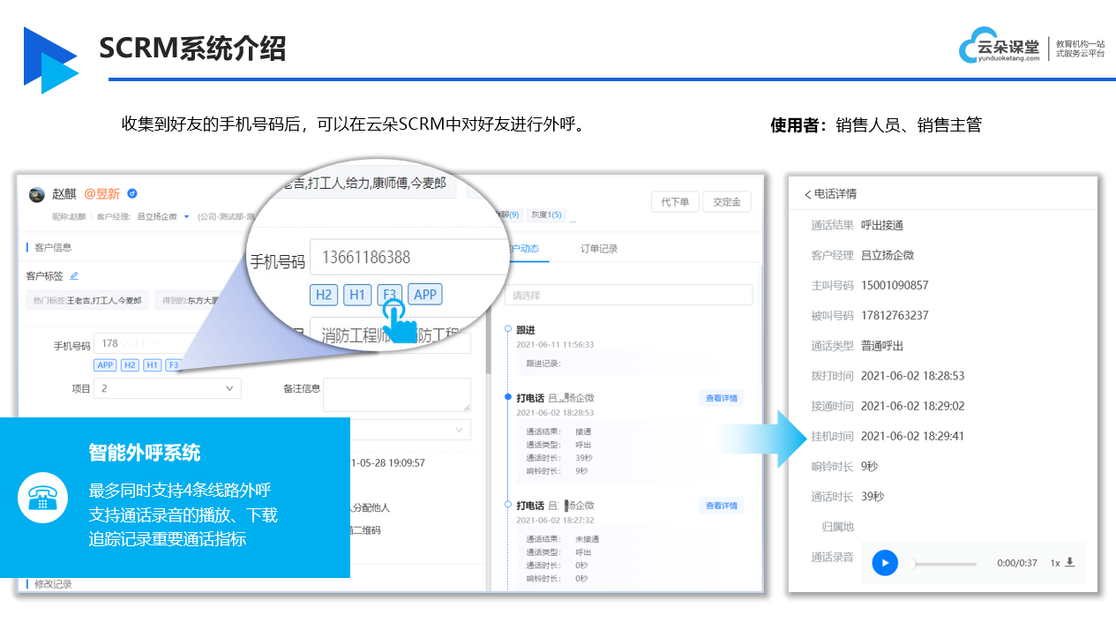Click into the 备注信息 text area

coord(397,394)
